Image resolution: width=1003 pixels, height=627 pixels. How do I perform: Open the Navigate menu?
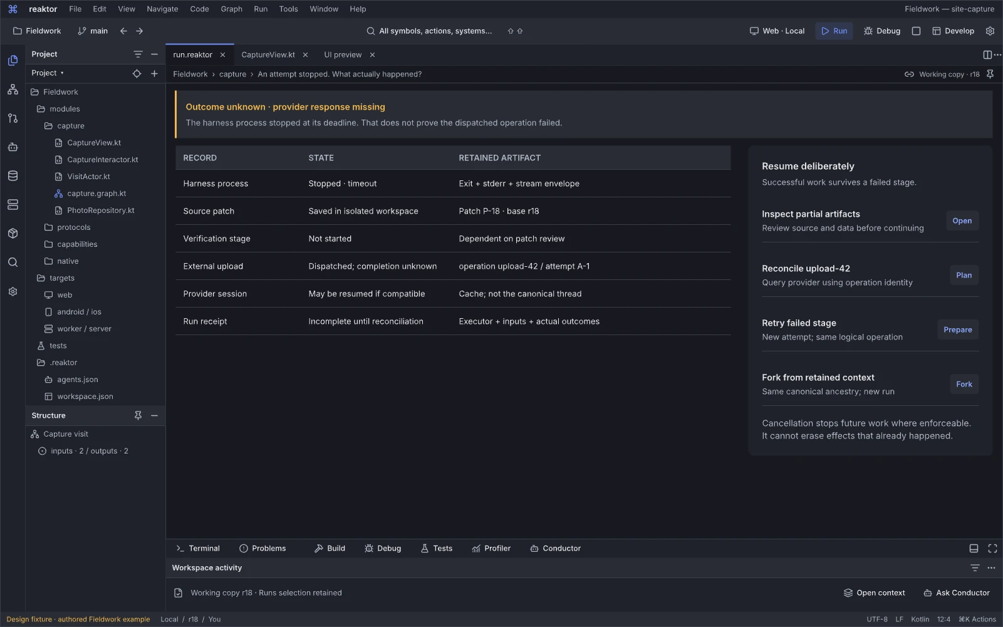tap(162, 9)
